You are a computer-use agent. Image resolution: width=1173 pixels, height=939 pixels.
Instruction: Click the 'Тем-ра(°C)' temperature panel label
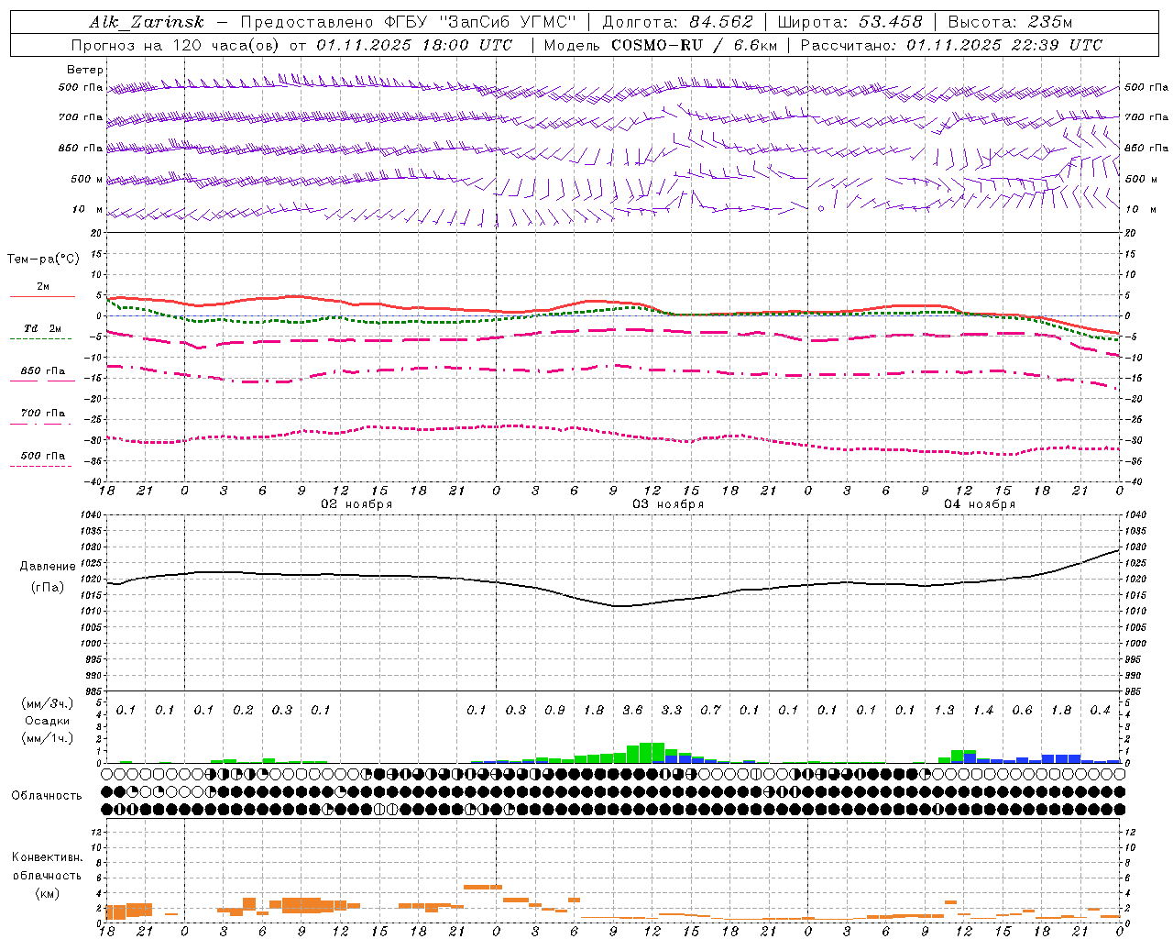43,260
